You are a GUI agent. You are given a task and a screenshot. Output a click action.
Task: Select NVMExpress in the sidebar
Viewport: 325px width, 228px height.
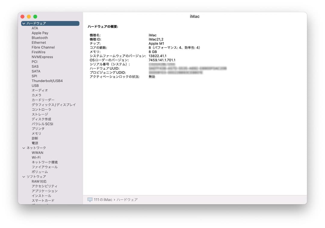pyautogui.click(x=42, y=57)
